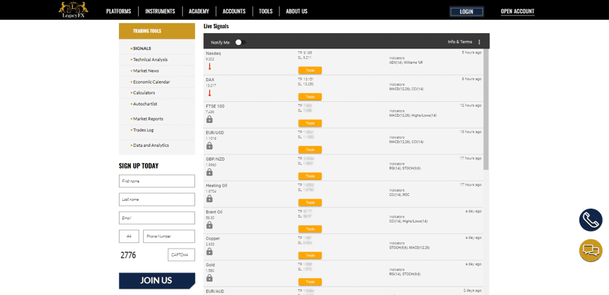Viewport: 609px width, 295px height.
Task: Focus the country code field showing 44
Action: [x=129, y=236]
